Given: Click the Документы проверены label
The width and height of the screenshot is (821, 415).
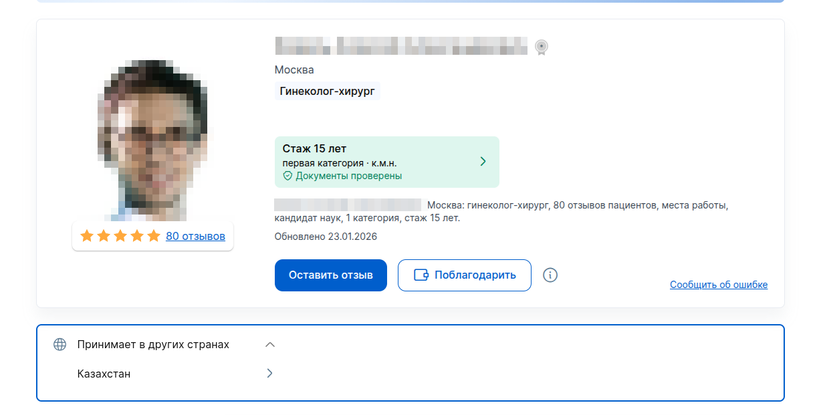Looking at the screenshot, I should coord(348,176).
